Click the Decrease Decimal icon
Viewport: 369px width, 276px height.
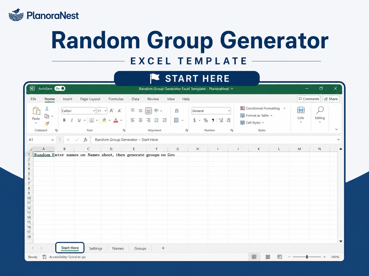228,120
